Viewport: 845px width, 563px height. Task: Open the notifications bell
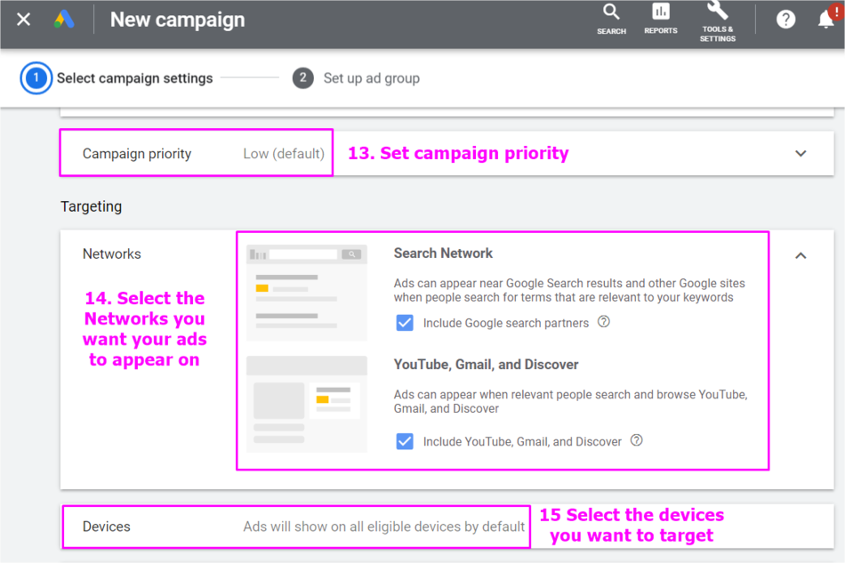pos(826,18)
